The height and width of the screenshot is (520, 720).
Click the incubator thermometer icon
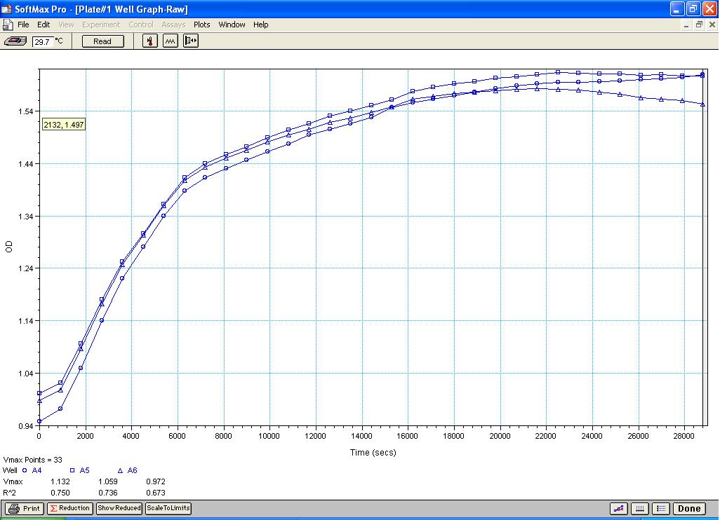(x=150, y=41)
